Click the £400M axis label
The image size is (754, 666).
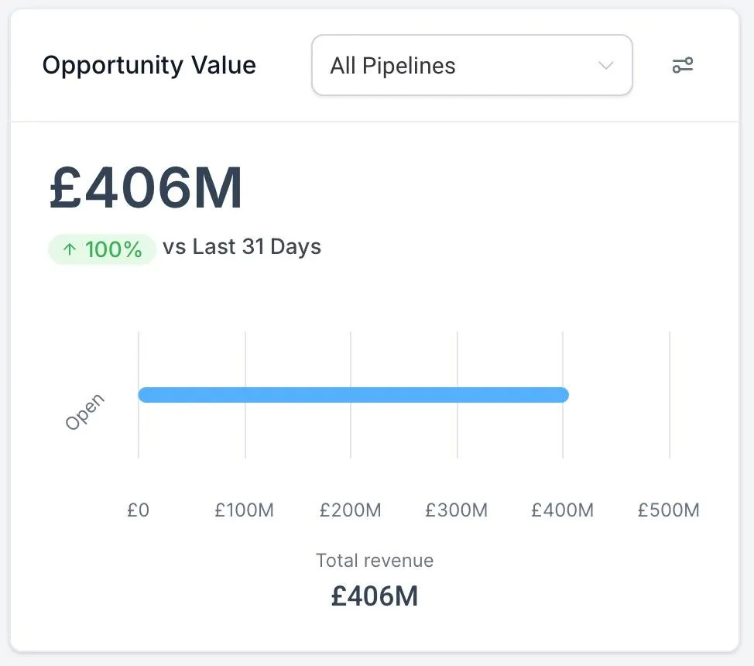coord(563,510)
